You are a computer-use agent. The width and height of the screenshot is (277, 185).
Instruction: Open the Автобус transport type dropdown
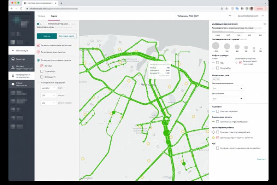click(x=48, y=88)
